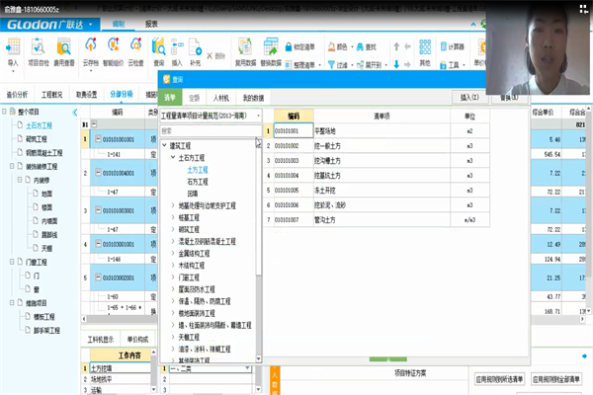The height and width of the screenshot is (395, 593).
Task: Open 项目自检 project self-check tool
Action: click(x=39, y=52)
